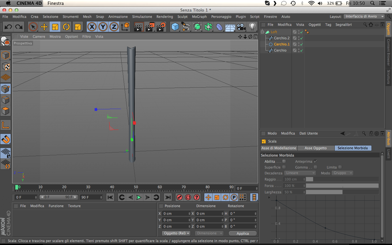Select Cerchio.2 in the object list

pos(281,38)
